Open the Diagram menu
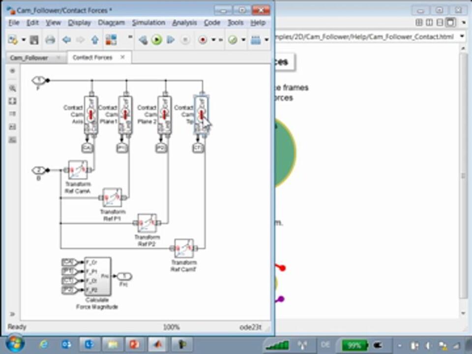 [111, 23]
